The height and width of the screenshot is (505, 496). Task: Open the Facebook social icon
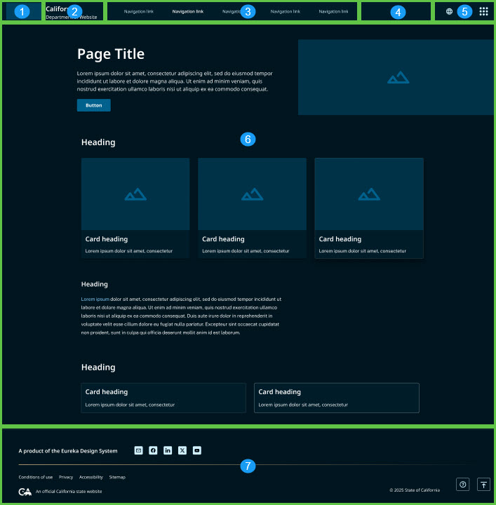pyautogui.click(x=153, y=450)
